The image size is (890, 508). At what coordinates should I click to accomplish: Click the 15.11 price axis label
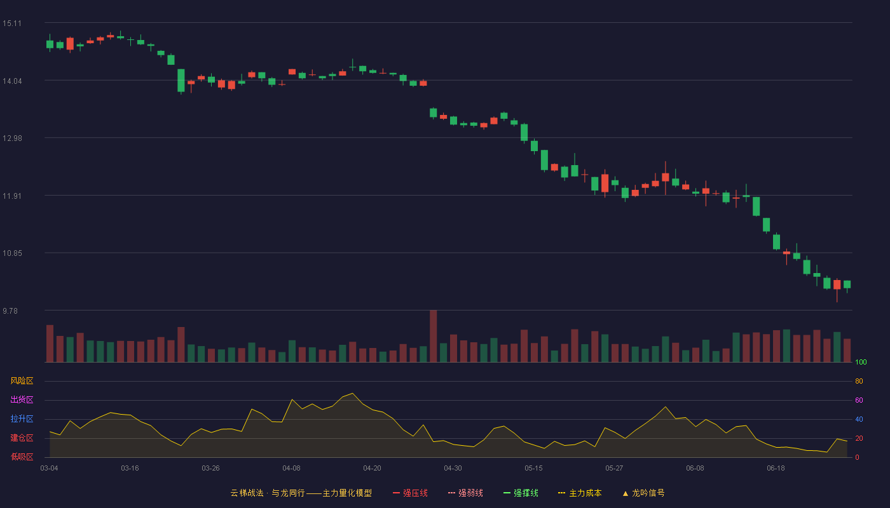(x=11, y=23)
